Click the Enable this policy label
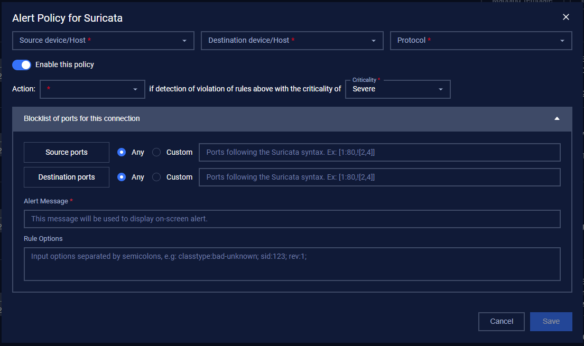Screen dimensions: 584x346 [64, 65]
